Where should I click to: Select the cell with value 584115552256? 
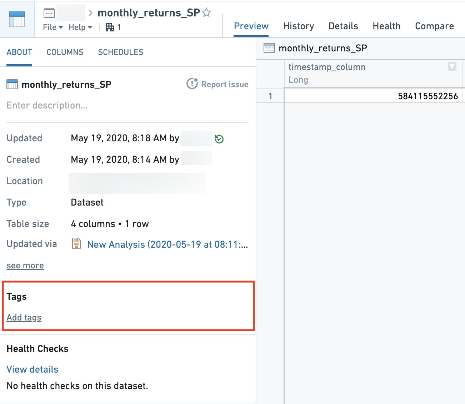[x=373, y=96]
